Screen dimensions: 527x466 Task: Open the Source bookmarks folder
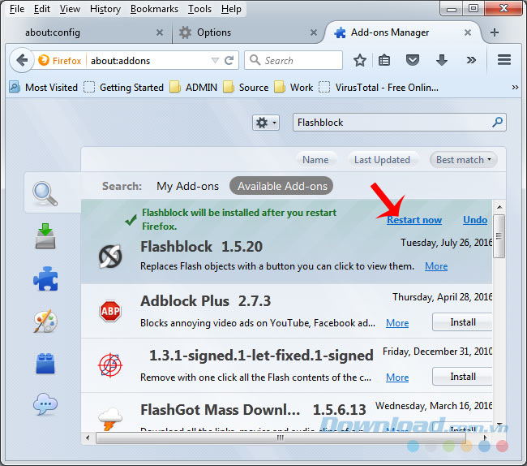tap(246, 88)
